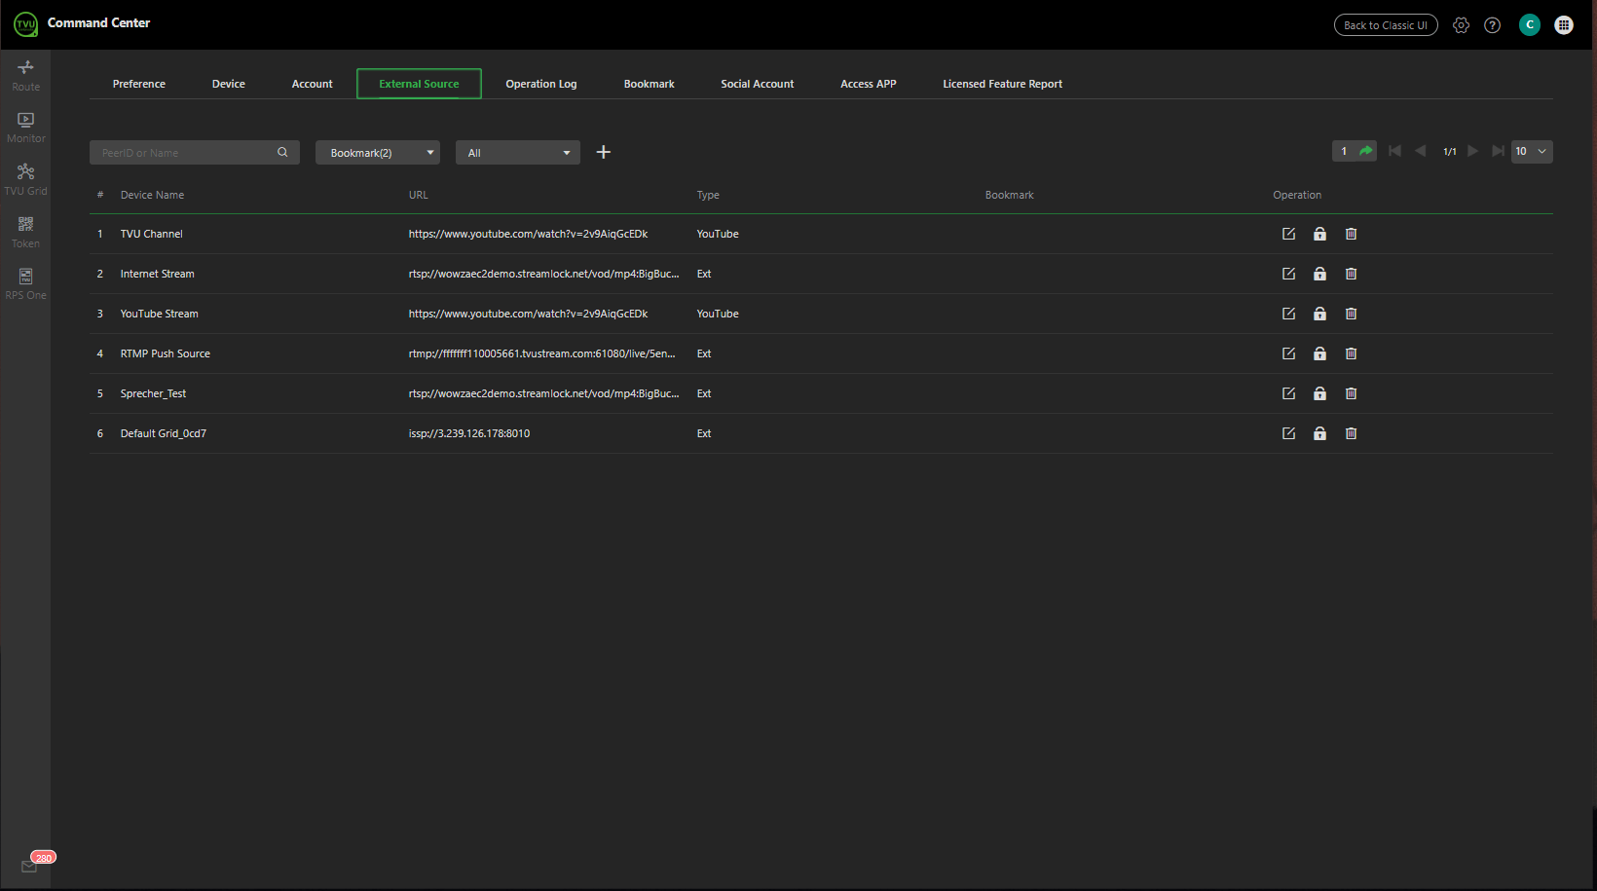
Task: Click the URL column header
Action: point(419,195)
